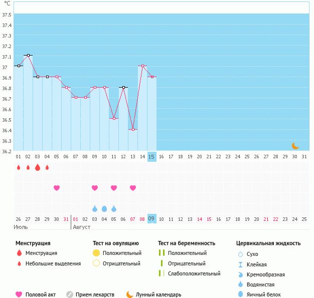Click the intercourse heart on cycle day 05
Viewport: 314px width, 298px height.
(57, 188)
